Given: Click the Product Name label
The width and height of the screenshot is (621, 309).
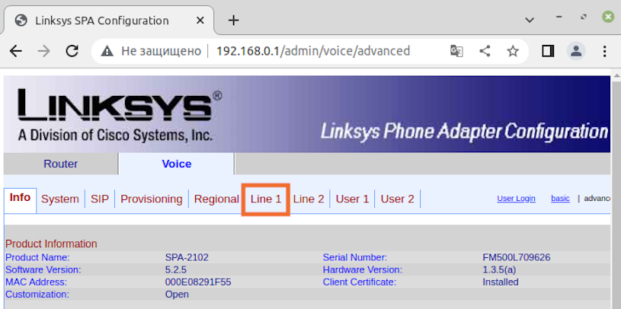Looking at the screenshot, I should (37, 257).
